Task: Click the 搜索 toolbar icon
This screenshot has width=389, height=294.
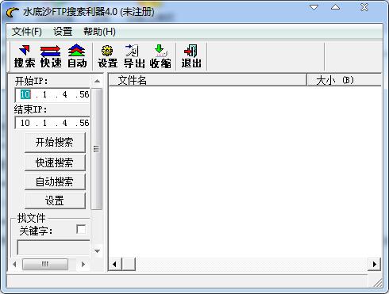Action: 25,56
